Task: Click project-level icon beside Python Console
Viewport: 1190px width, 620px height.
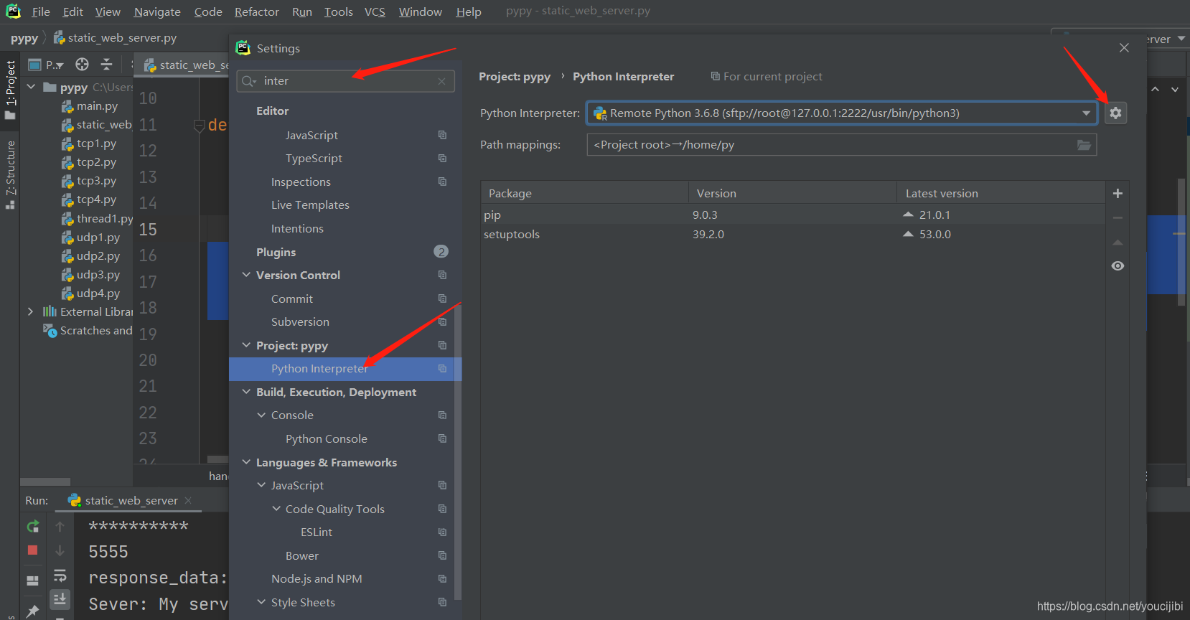Action: 442,438
